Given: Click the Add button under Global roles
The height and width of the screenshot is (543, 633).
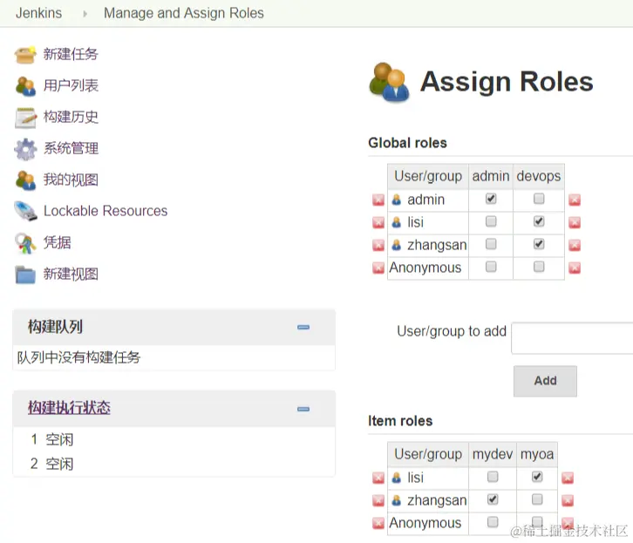Looking at the screenshot, I should point(545,381).
